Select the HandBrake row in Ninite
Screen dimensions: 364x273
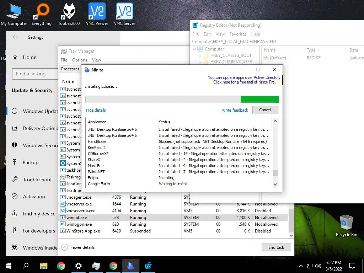pyautogui.click(x=179, y=141)
